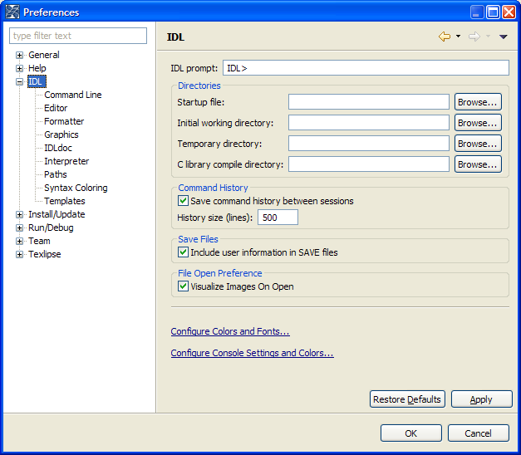Minimize the Preferences window
The width and height of the screenshot is (521, 455).
(x=477, y=12)
